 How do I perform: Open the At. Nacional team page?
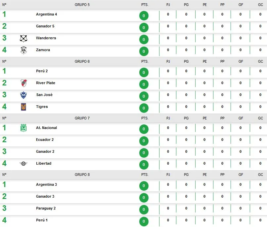click(46, 128)
